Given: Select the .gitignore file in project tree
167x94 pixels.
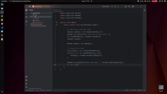Looking at the screenshot, I should point(36,20).
